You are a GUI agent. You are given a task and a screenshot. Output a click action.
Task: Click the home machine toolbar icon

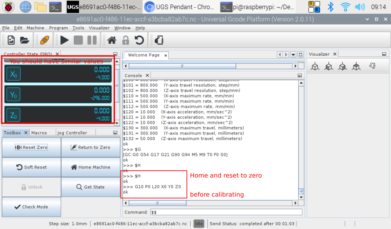[112, 40]
